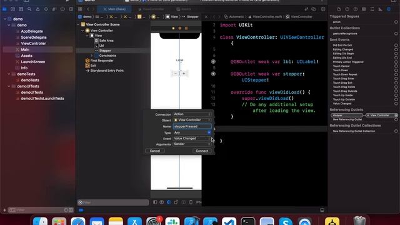The image size is (400, 225).
Task: Switch to the ViewController editor tab
Action: pos(151,9)
